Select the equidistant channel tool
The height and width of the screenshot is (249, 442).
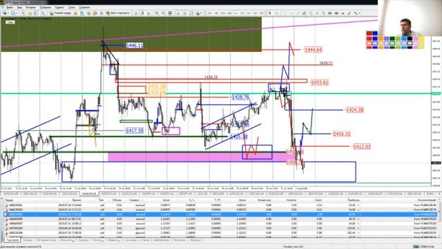click(x=304, y=13)
